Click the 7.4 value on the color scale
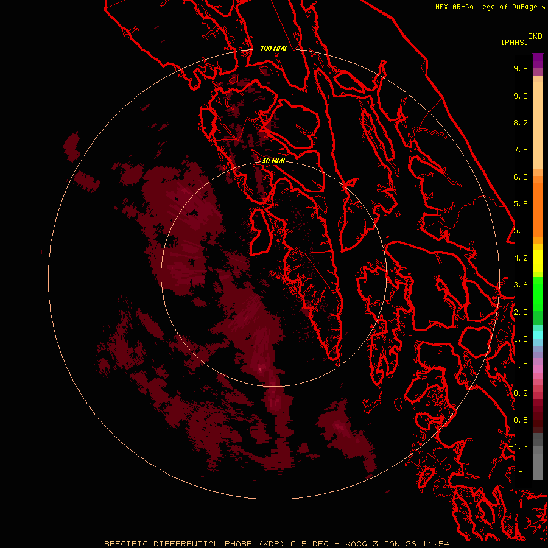This screenshot has height=548, width=548. point(521,150)
